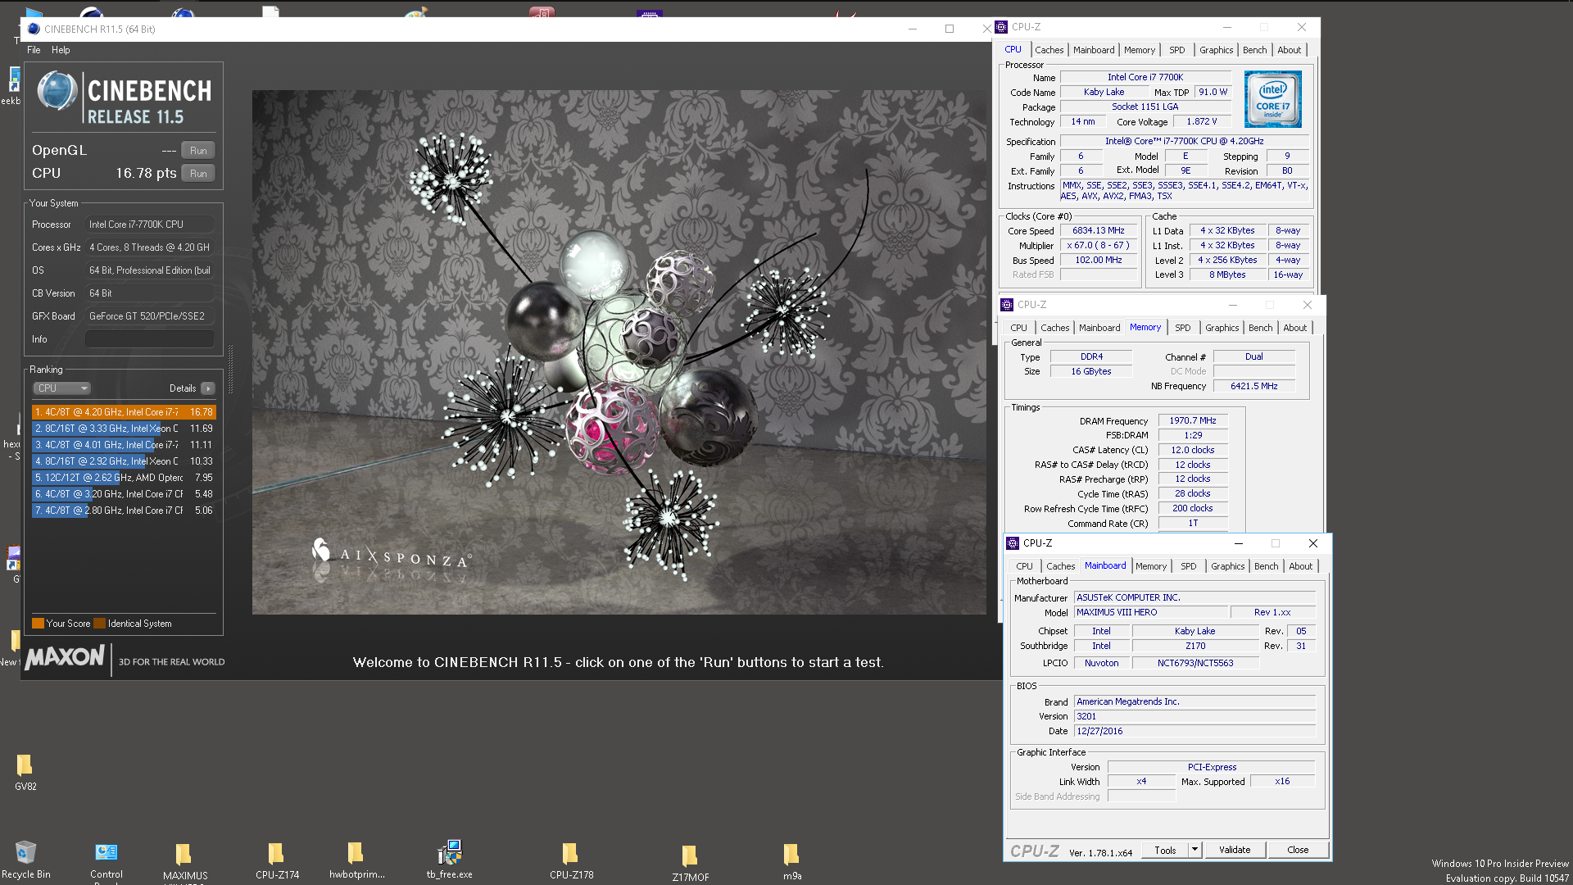Click the CPU-Z Mainboard window title icon
The width and height of the screenshot is (1573, 885).
1013,543
